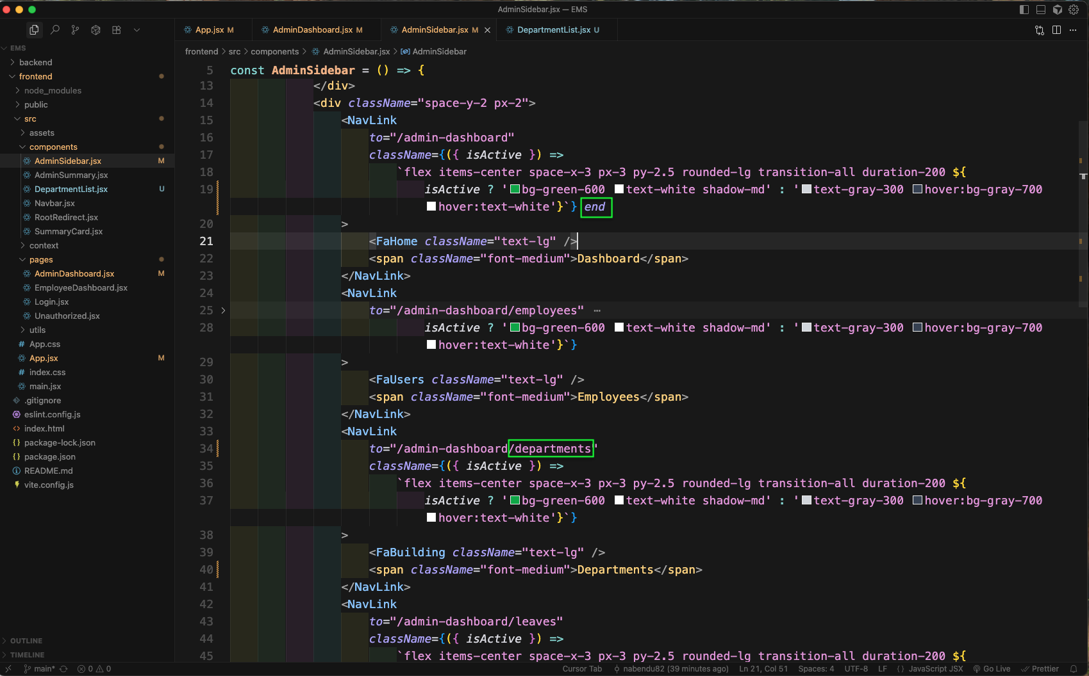This screenshot has height=676, width=1089.
Task: Start Go Live server
Action: 992,669
